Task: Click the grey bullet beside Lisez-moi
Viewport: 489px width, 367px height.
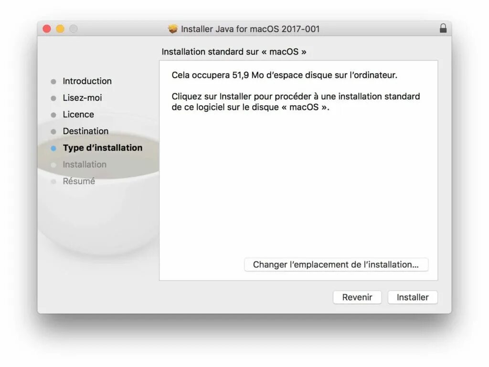Action: click(53, 98)
